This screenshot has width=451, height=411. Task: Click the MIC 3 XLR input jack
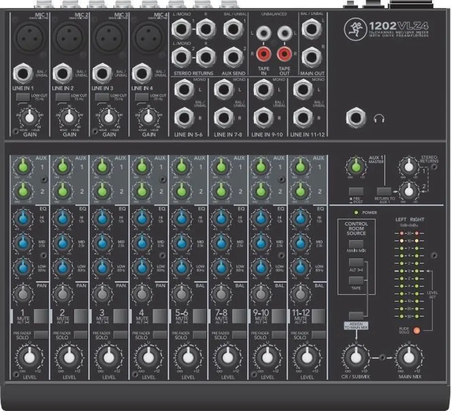[x=109, y=37]
